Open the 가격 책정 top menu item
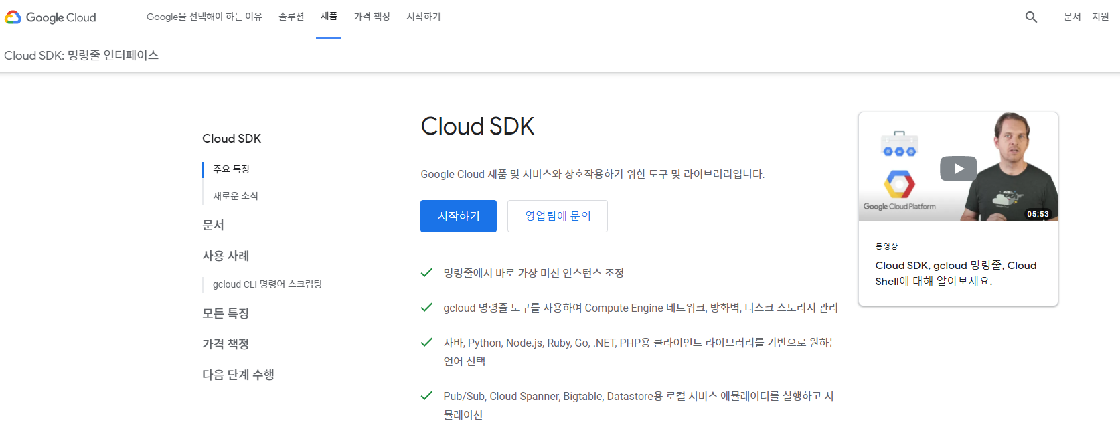Screen dimensions: 1120x445 [x=372, y=17]
